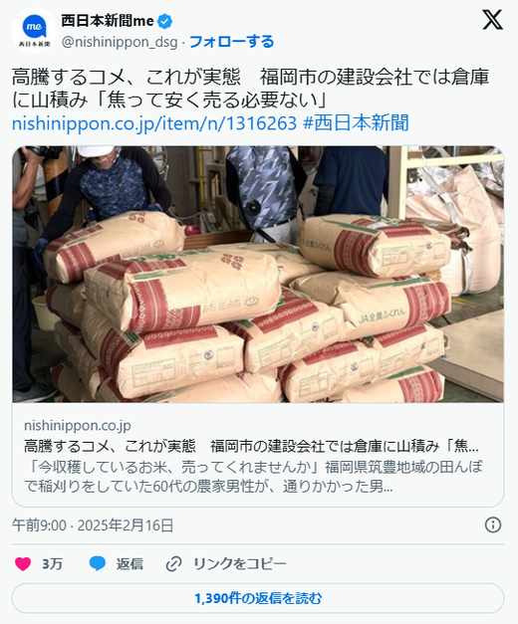Click the blue verified badge icon

[165, 21]
